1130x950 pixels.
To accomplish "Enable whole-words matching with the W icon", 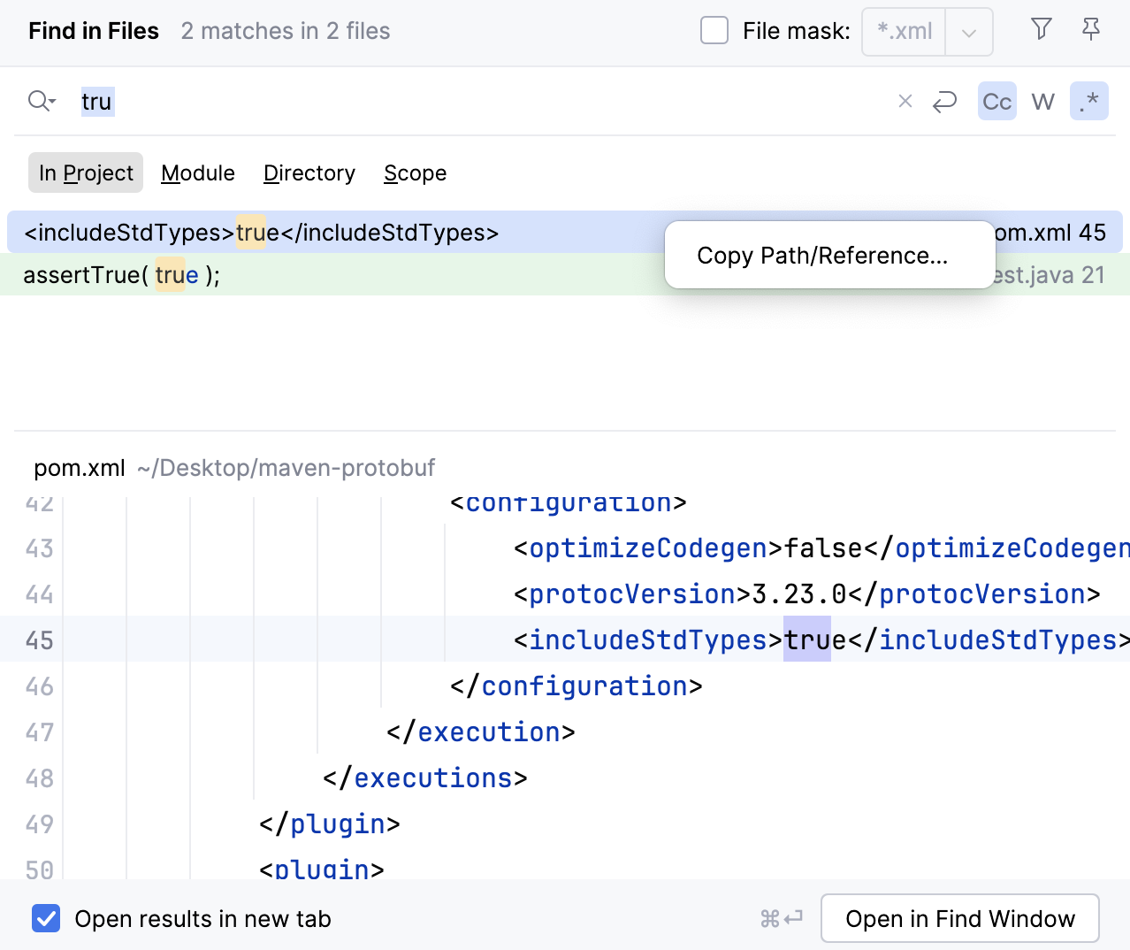I will [1042, 101].
